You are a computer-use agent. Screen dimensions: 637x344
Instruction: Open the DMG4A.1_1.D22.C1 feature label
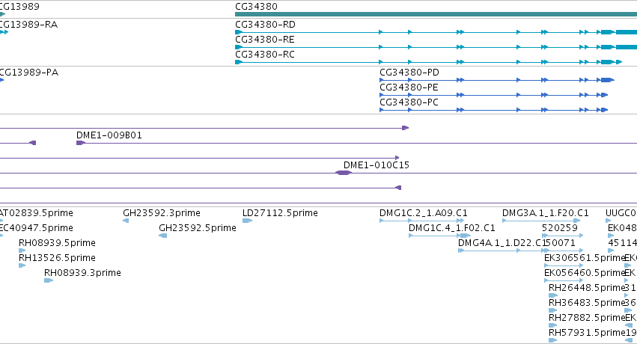tap(502, 243)
